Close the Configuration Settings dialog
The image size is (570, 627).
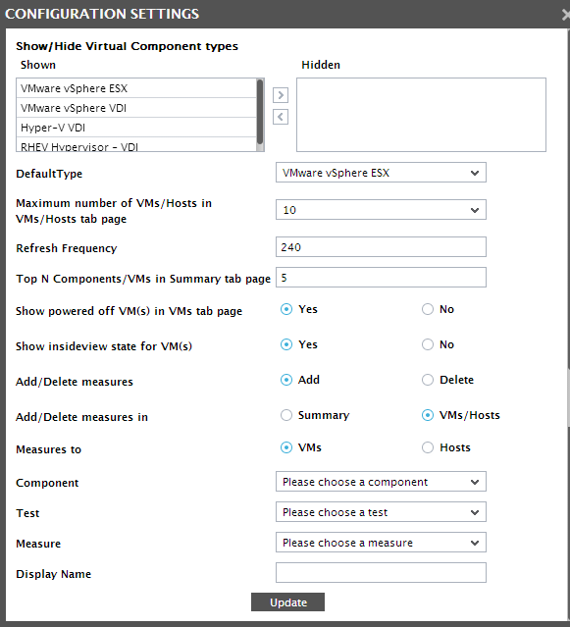click(565, 15)
